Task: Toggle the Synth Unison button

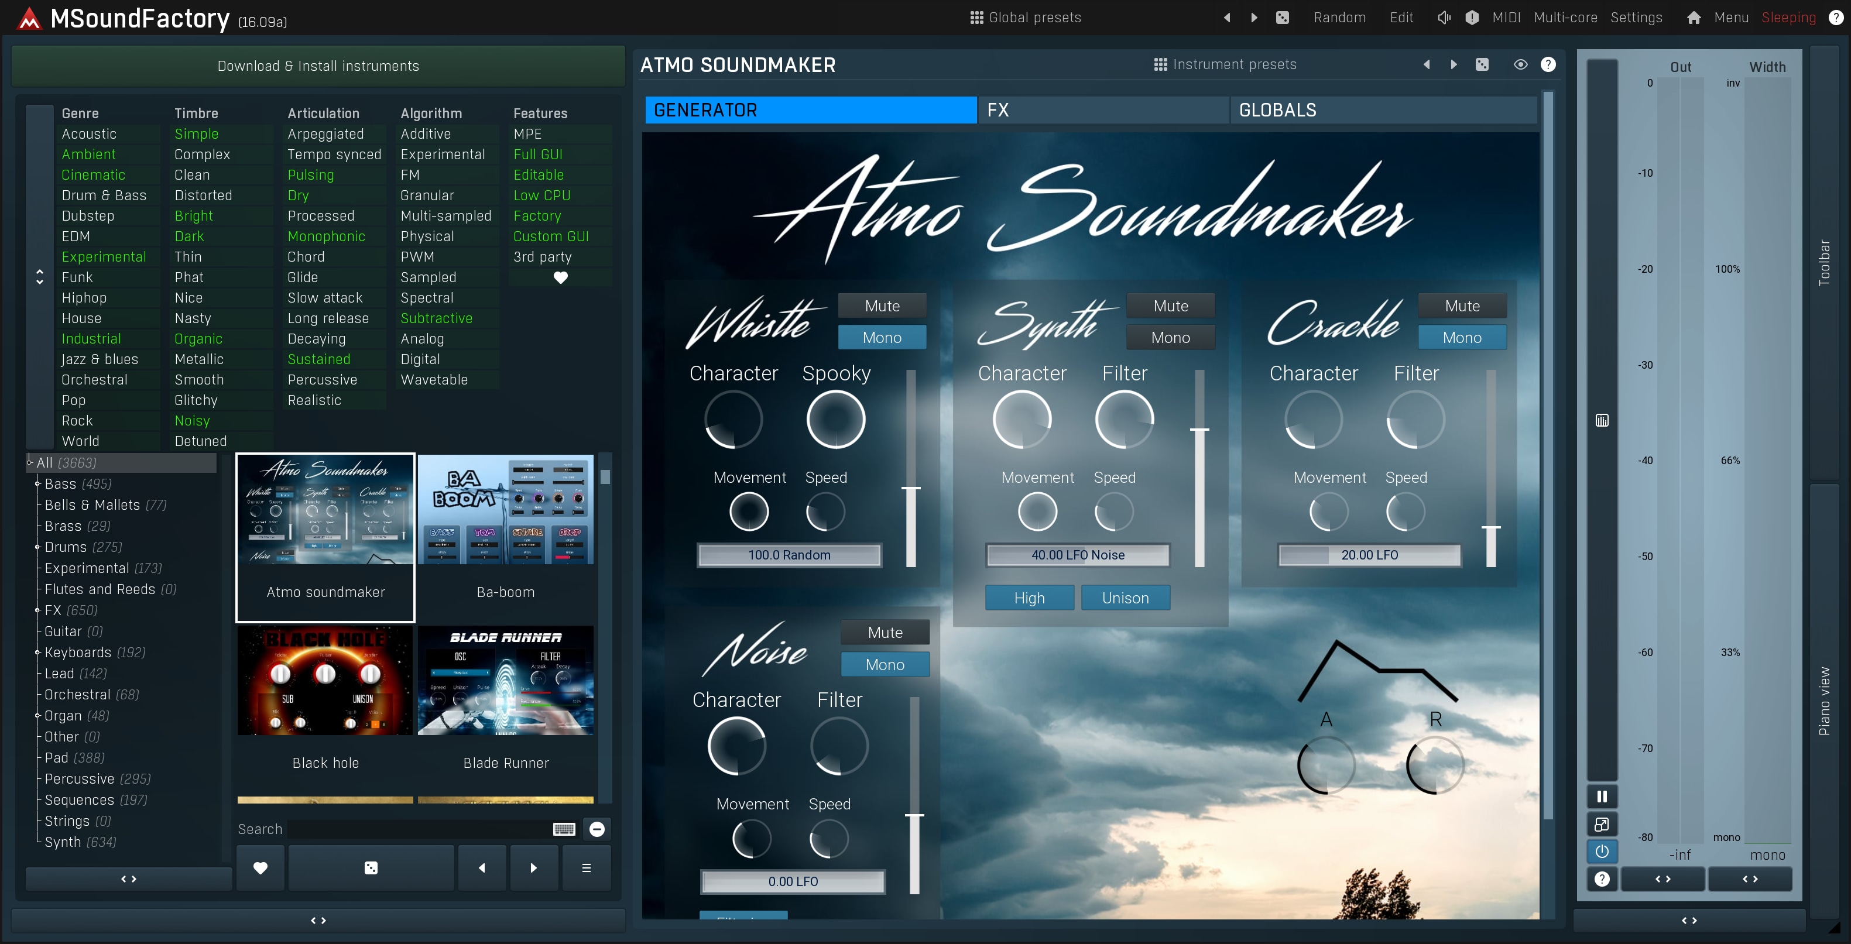Action: tap(1125, 598)
